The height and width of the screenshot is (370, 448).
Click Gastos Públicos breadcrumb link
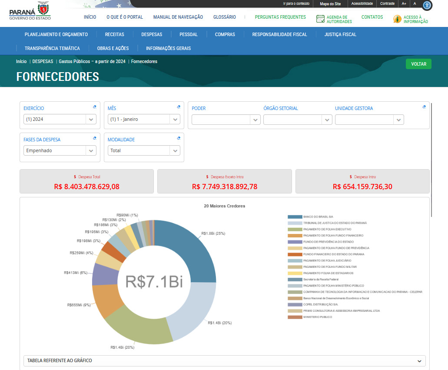pyautogui.click(x=92, y=61)
